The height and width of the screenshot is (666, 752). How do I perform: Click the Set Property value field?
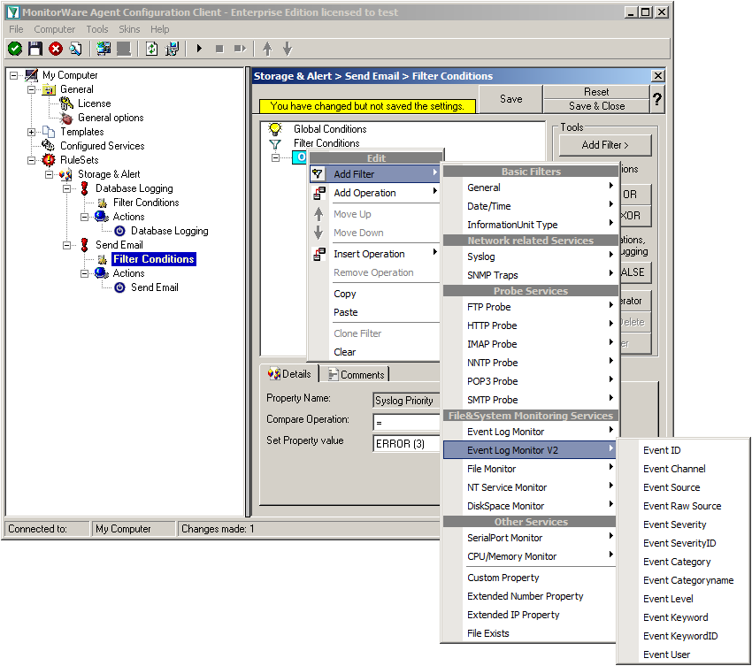[406, 443]
